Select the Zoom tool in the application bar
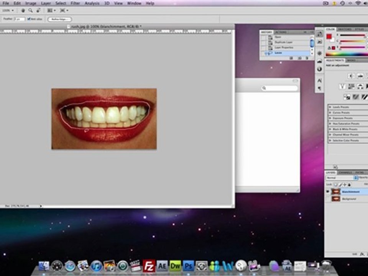This screenshot has height=276, width=368. click(x=31, y=10)
